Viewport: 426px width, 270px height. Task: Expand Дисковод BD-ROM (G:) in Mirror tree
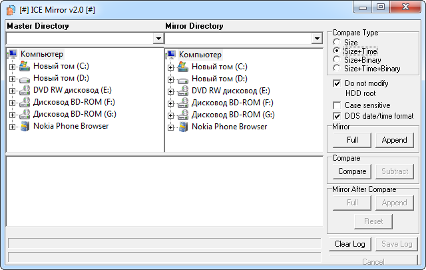pos(170,116)
